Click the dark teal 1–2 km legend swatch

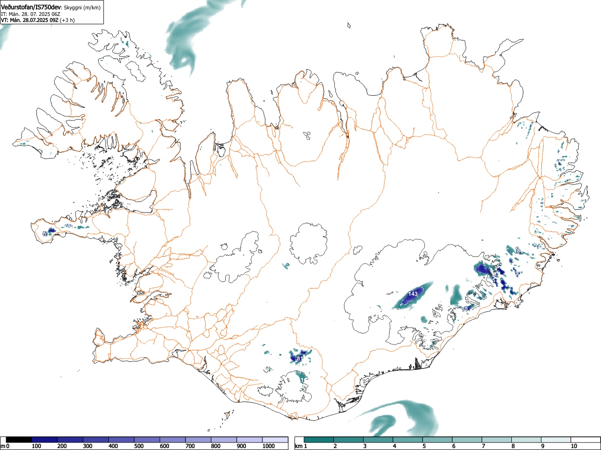pyautogui.click(x=319, y=440)
